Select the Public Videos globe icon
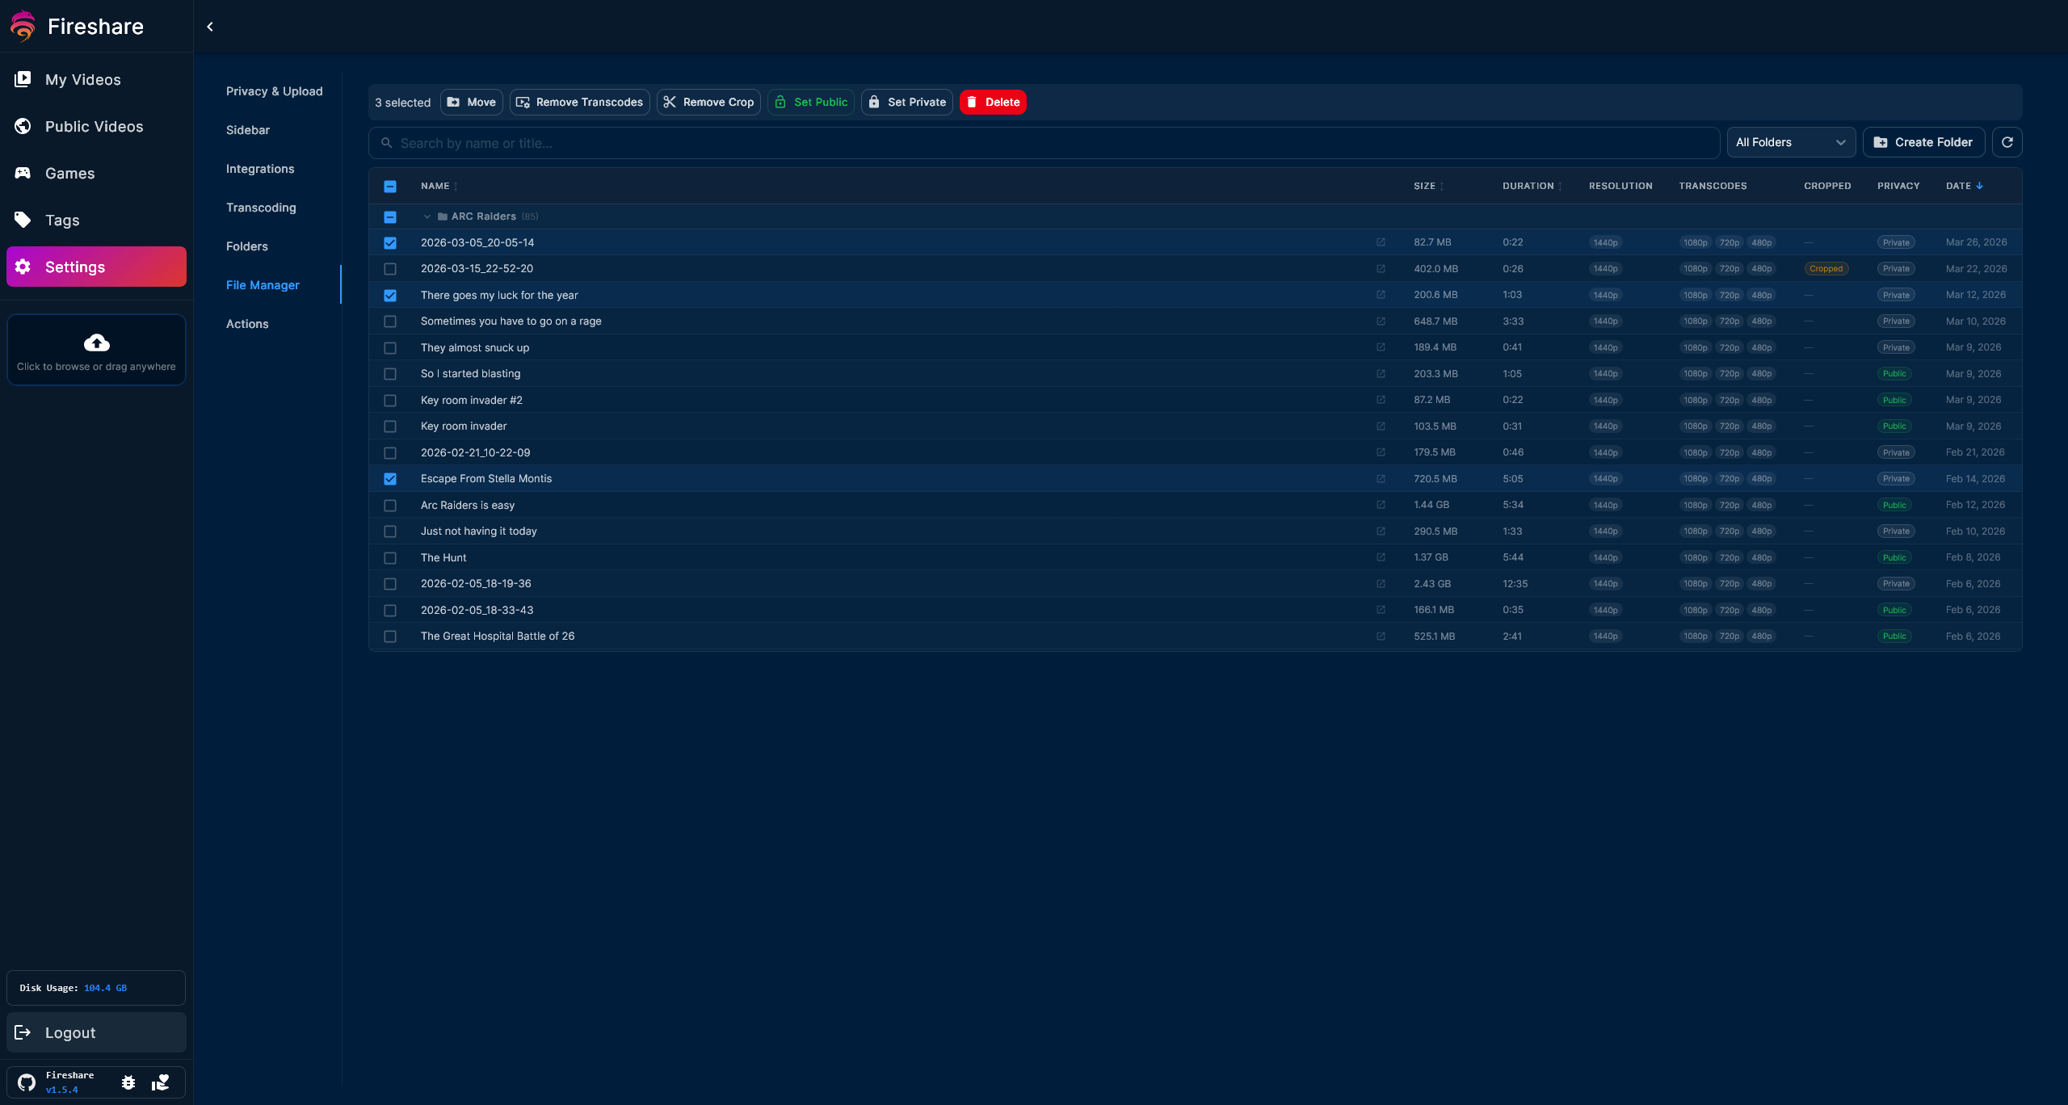 click(x=23, y=126)
